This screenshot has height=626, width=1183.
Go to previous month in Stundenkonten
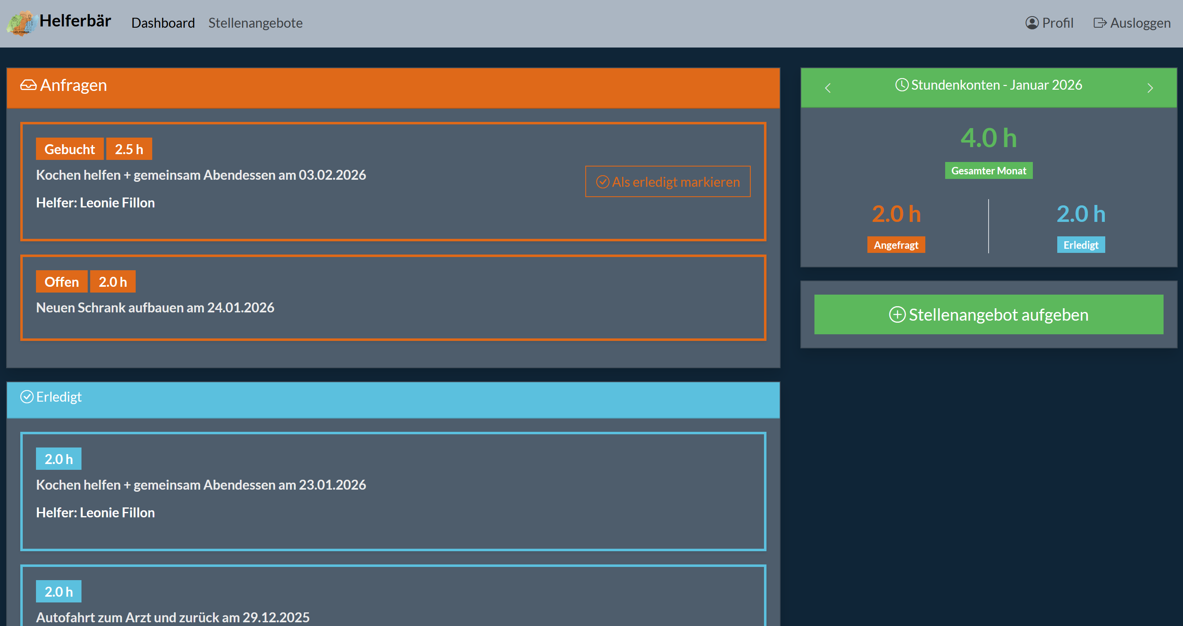coord(828,88)
